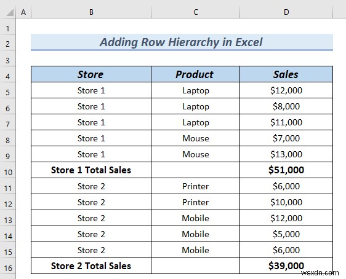Select the Store 1 Total Sales cell
The width and height of the screenshot is (346, 279).
pos(91,170)
